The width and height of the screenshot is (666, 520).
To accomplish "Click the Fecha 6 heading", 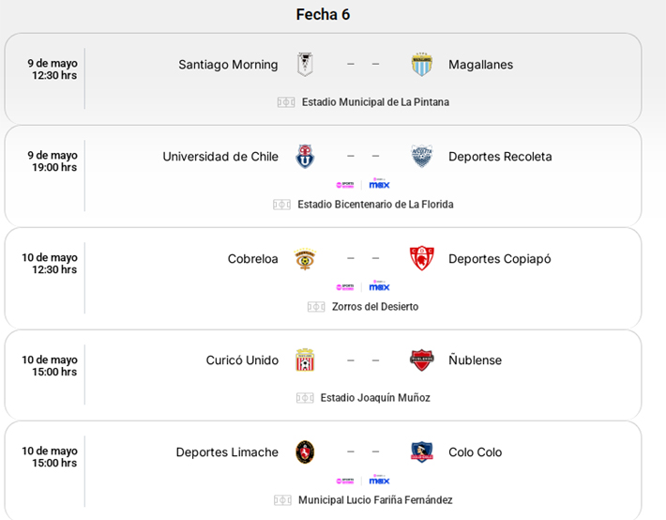I will click(323, 14).
